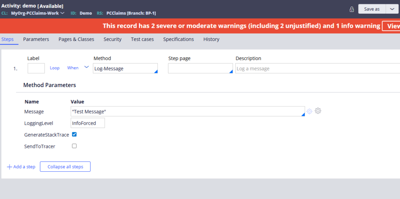This screenshot has width=400, height=199.
Task: Click the Message value field
Action: [x=188, y=111]
